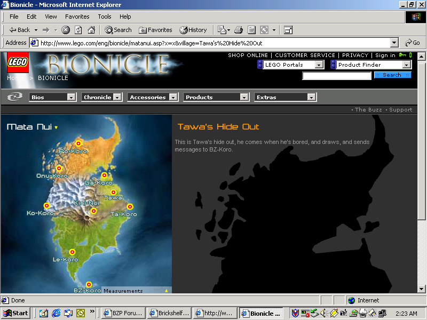Viewport: 427px width, 320px height.
Task: Click the LEGO logo
Action: 18,62
